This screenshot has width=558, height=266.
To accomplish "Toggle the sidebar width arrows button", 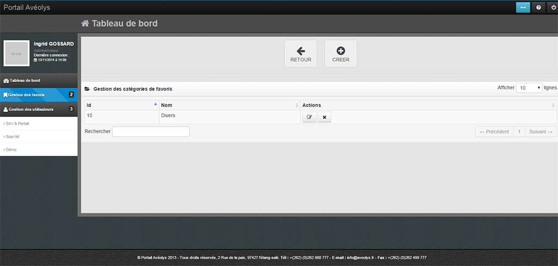I will click(x=523, y=8).
